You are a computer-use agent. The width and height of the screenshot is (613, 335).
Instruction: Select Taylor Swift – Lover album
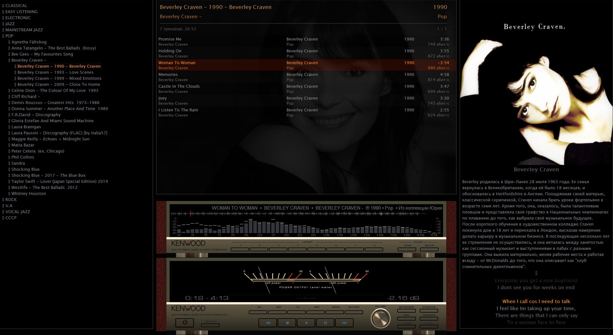60,182
